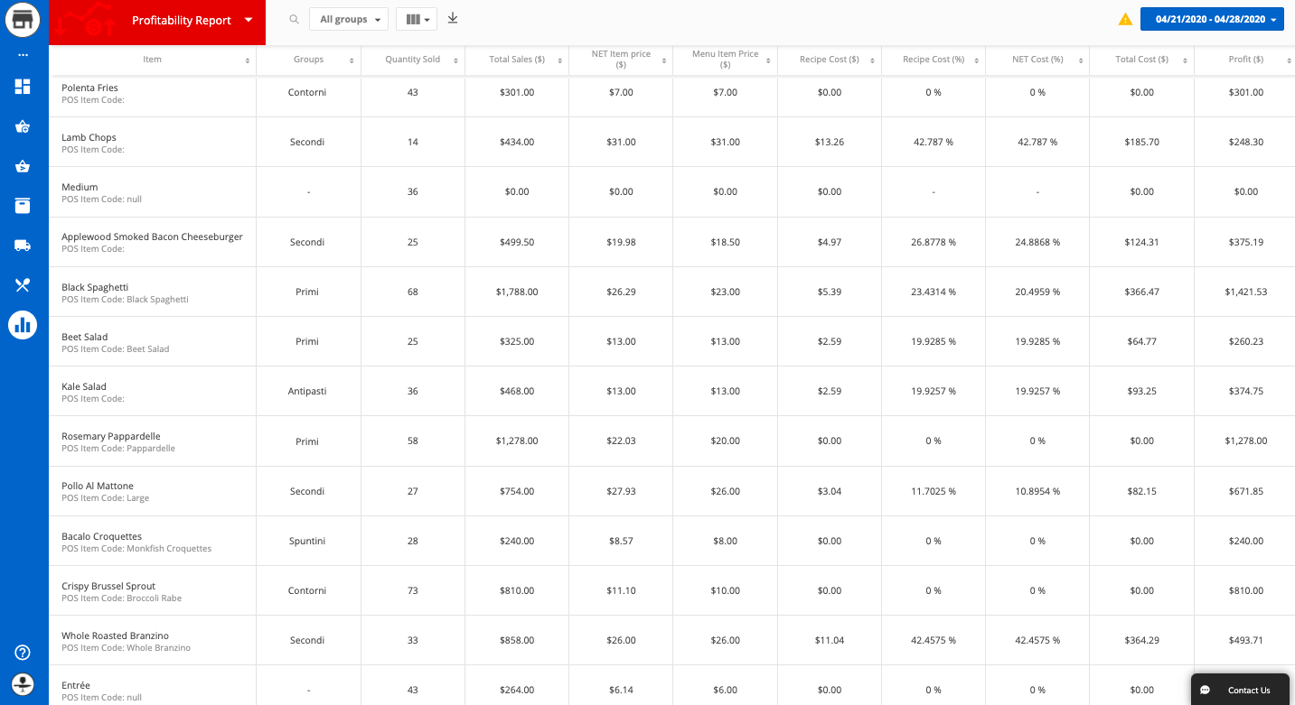Click the Spuntini group cell
This screenshot has width=1295, height=705.
[x=308, y=541]
